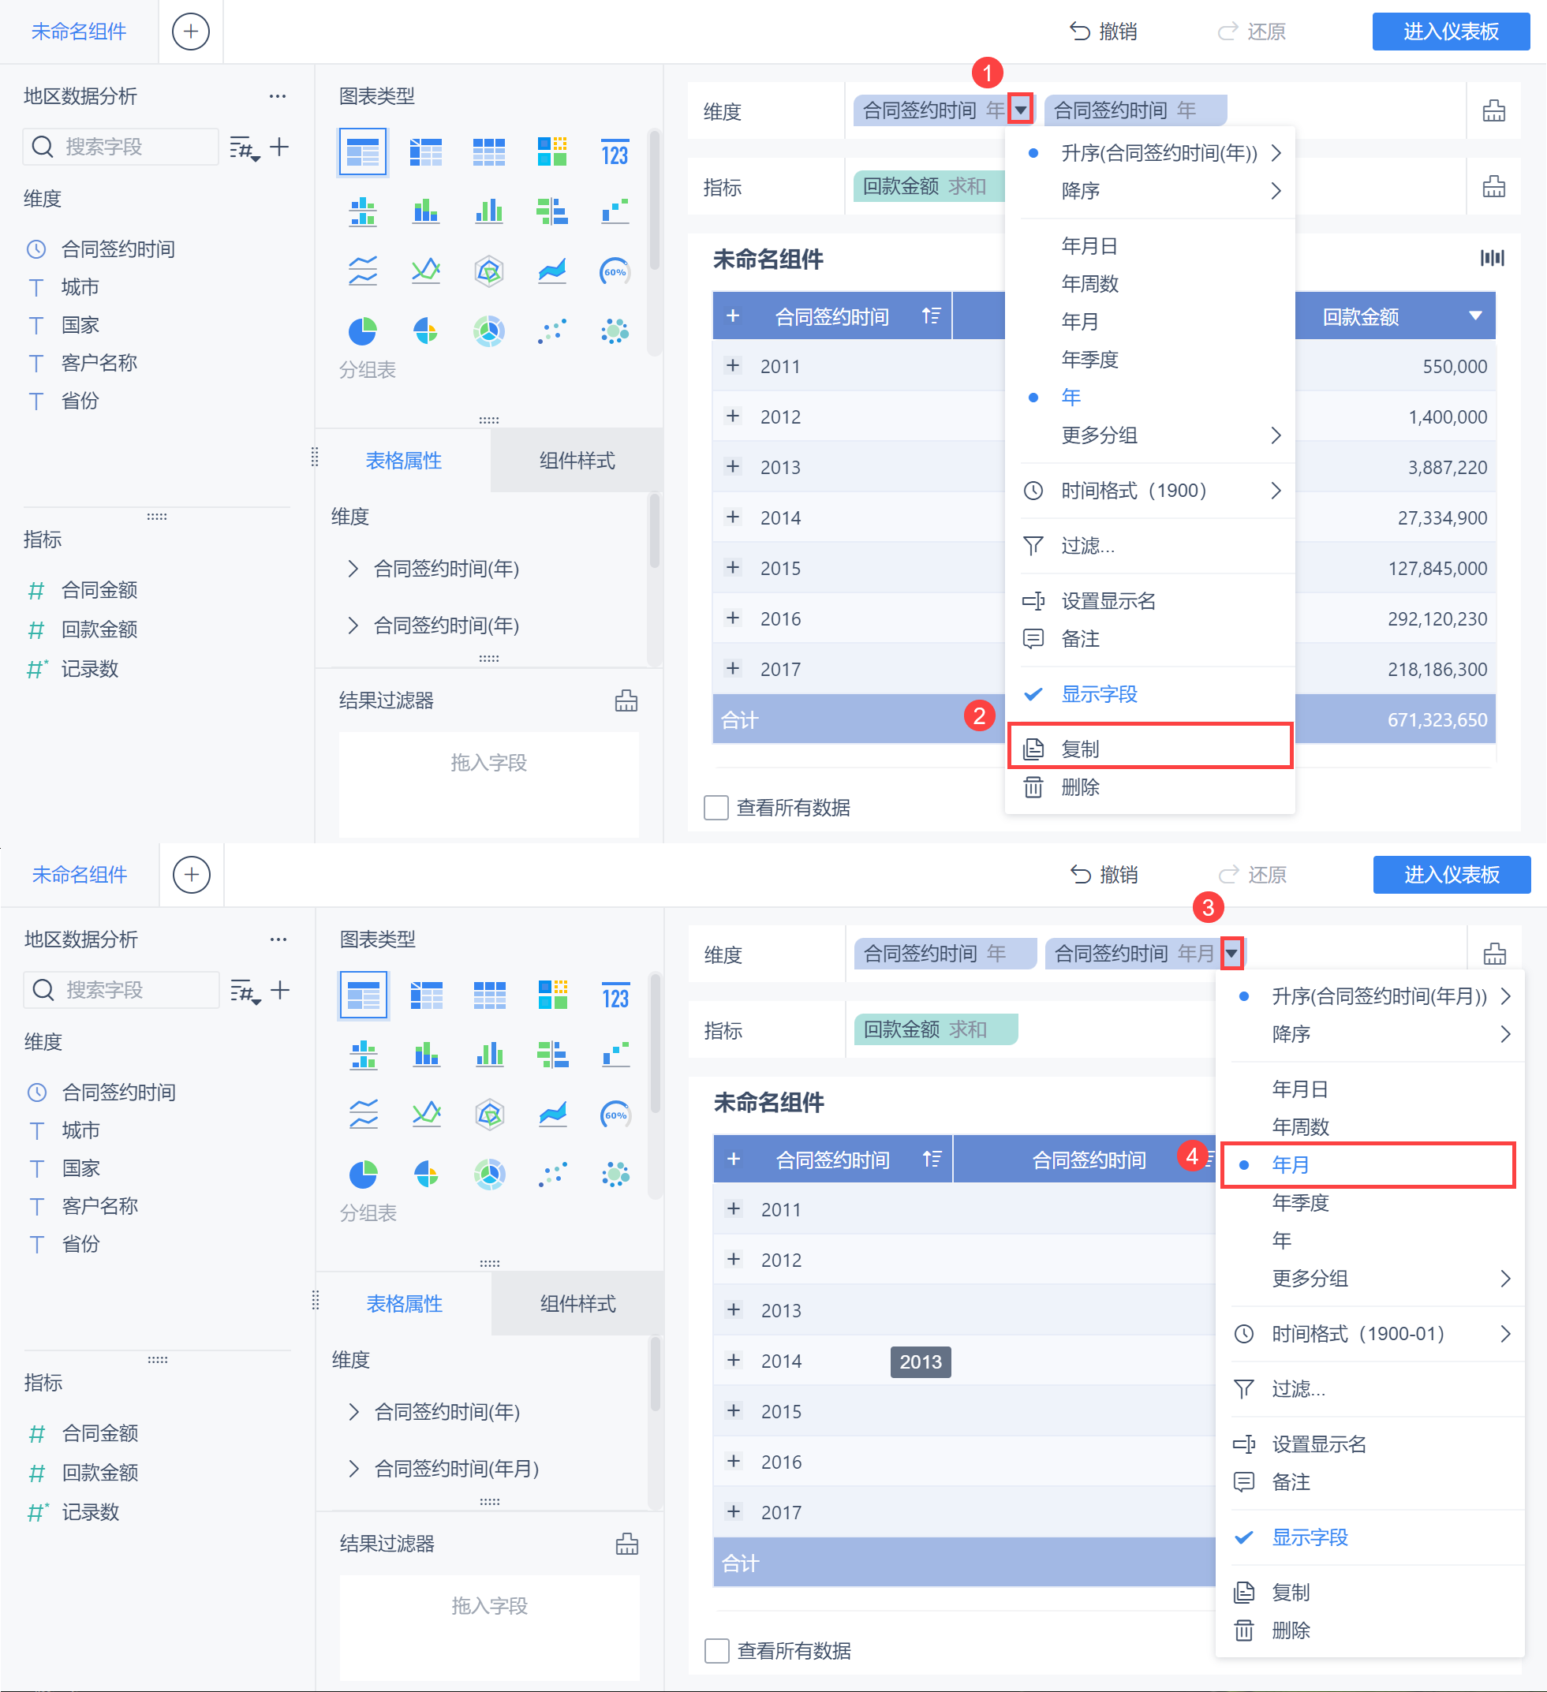Pick the 60% gauge chart icon
This screenshot has height=1692, width=1547.
615,271
